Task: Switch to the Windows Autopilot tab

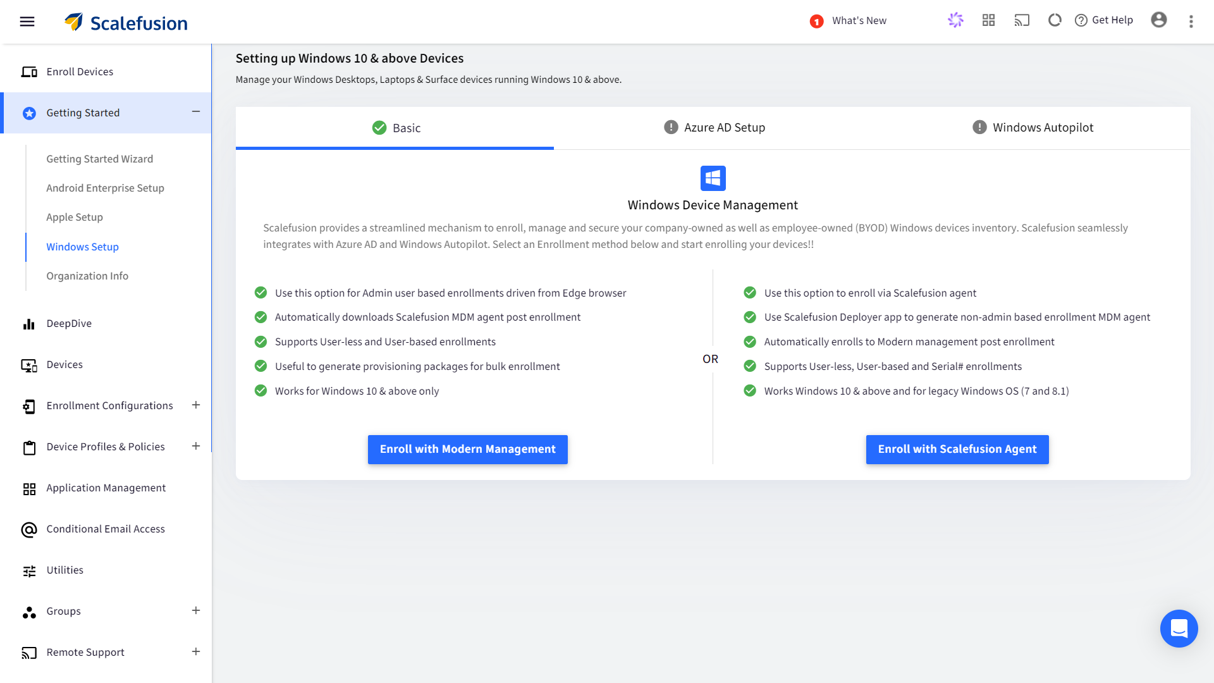Action: [1033, 128]
